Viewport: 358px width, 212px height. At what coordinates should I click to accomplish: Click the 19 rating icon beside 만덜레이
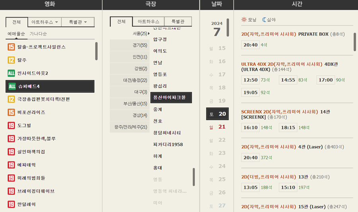click(11, 204)
